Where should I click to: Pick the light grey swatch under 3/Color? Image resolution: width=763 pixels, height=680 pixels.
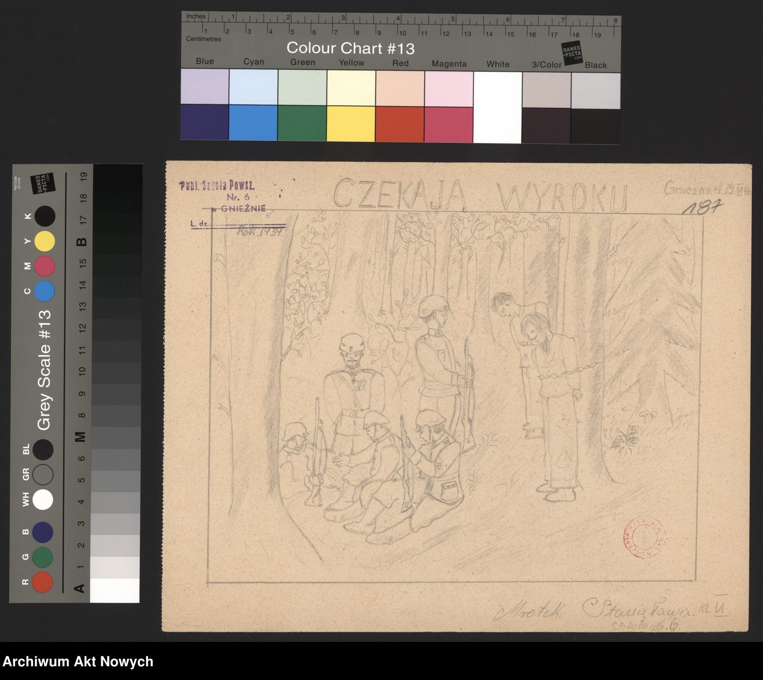tap(546, 90)
